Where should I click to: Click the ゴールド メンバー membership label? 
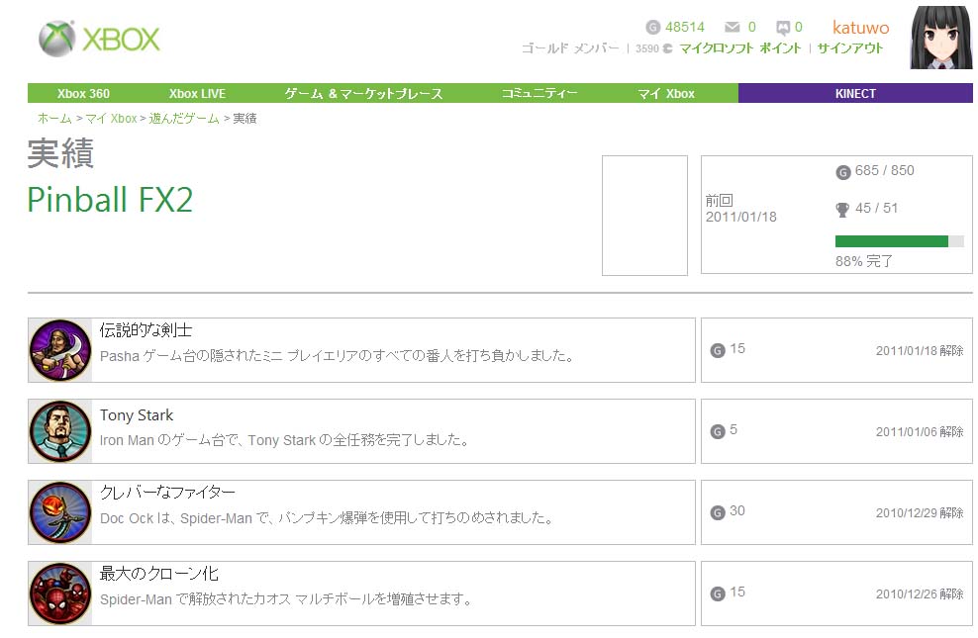570,48
